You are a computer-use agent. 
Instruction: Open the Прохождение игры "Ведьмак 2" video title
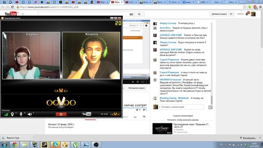tap(191, 126)
